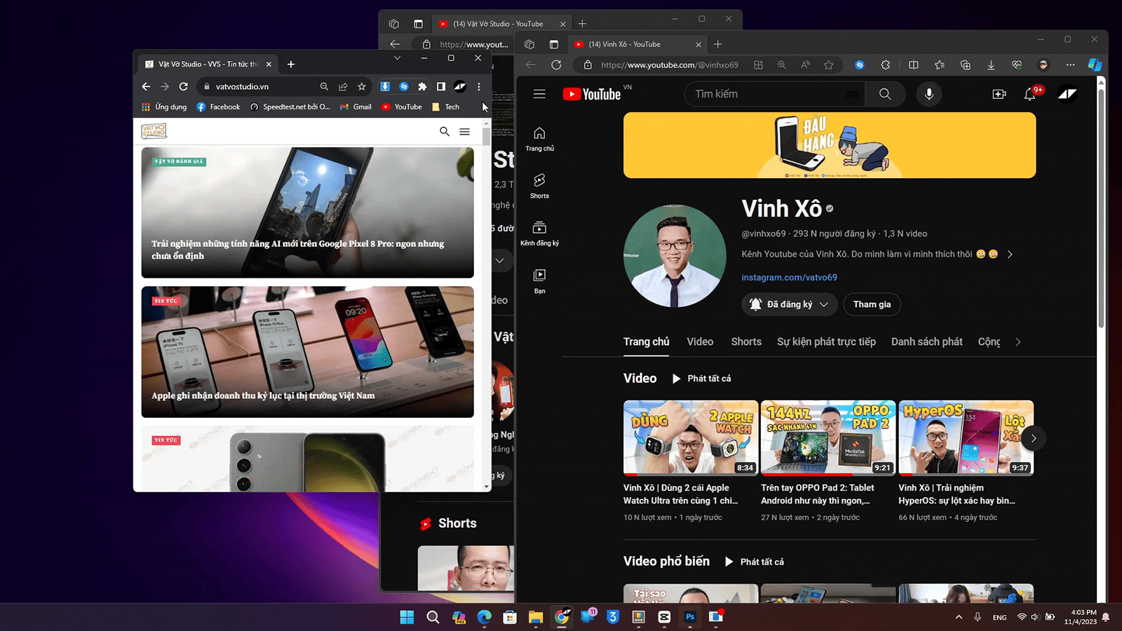Open Photoshop from the Windows taskbar
This screenshot has height=631, width=1122.
click(x=690, y=617)
